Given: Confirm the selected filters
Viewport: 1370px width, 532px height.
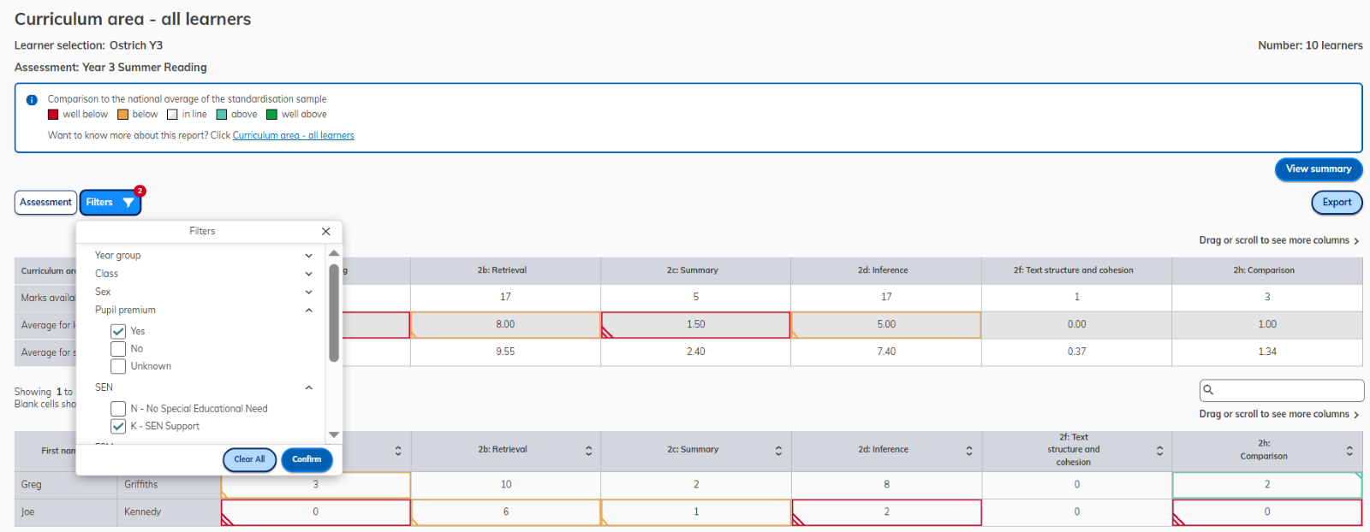Looking at the screenshot, I should [x=307, y=459].
